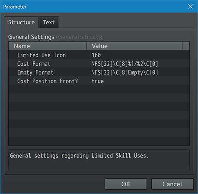Screen dimensions: 198x194
Task: Select the Empty Format parameter name
Action: (x=35, y=72)
